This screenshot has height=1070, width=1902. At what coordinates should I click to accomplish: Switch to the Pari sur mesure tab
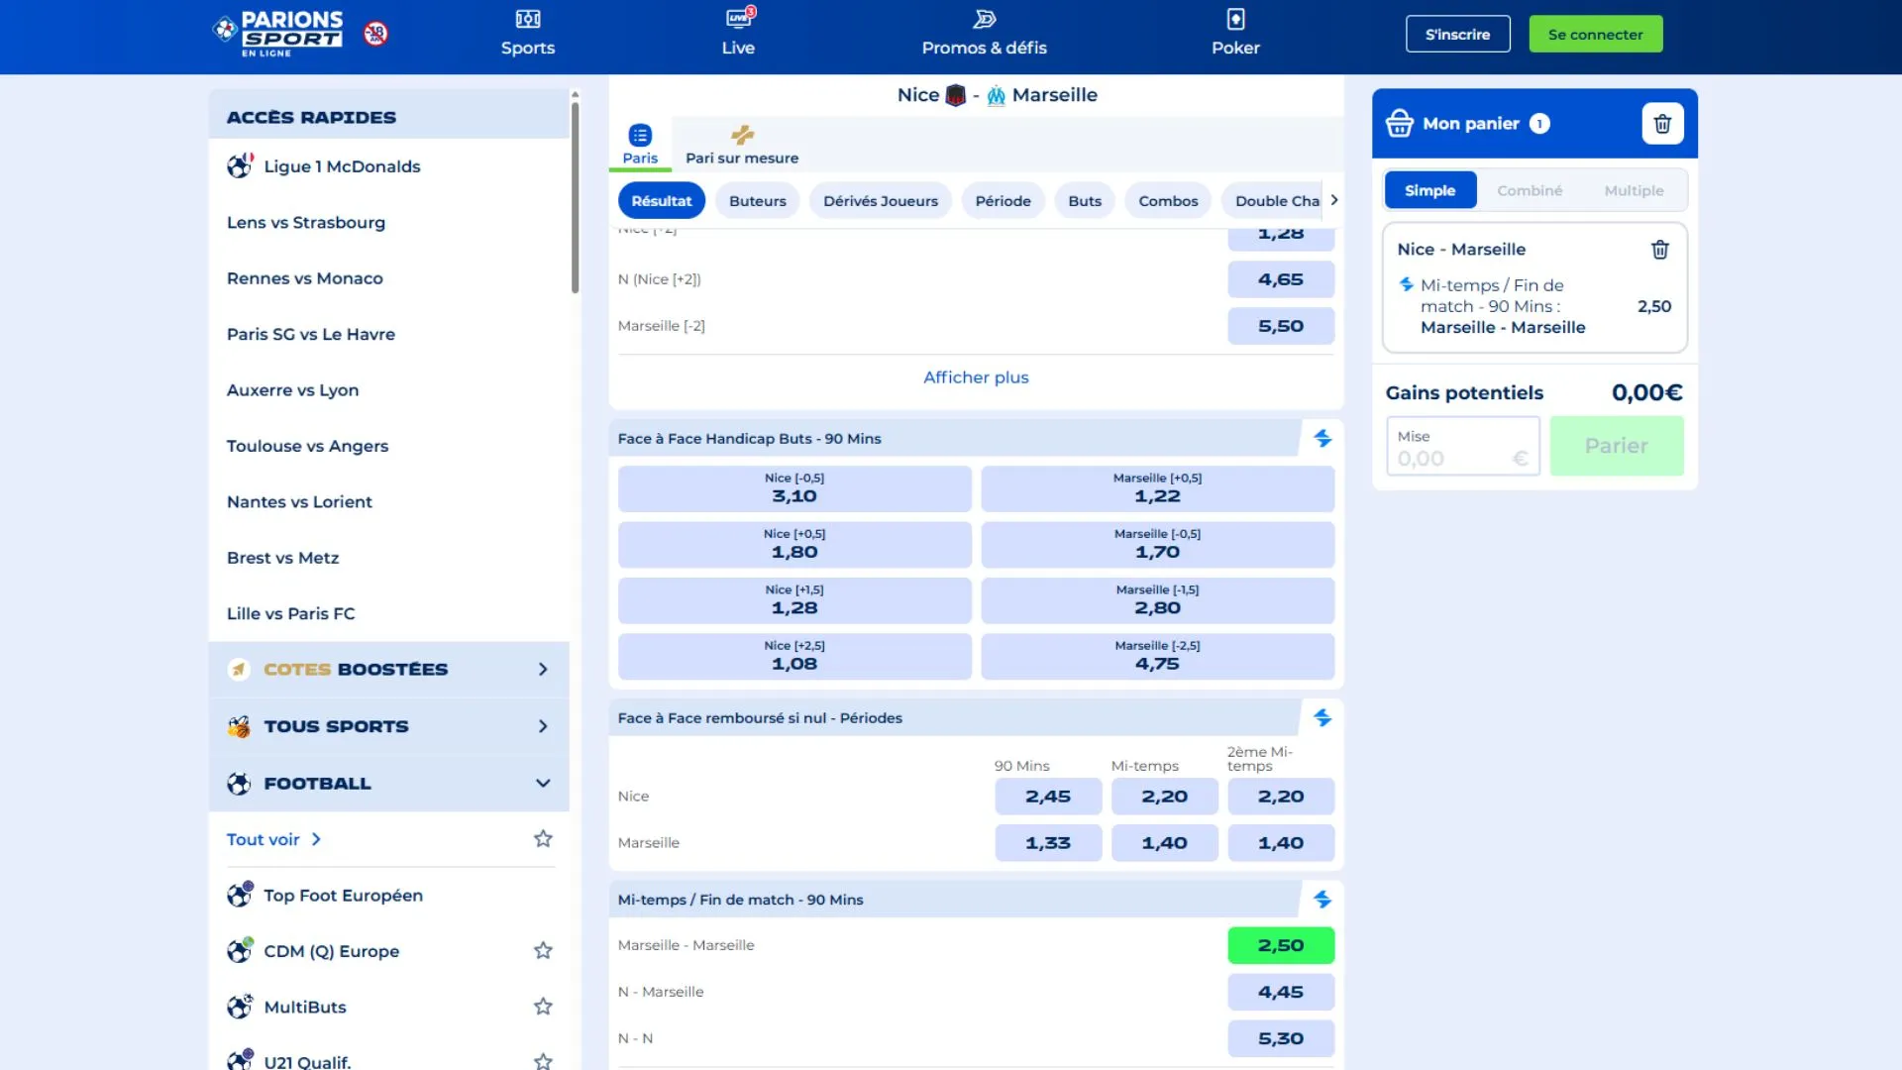741,145
